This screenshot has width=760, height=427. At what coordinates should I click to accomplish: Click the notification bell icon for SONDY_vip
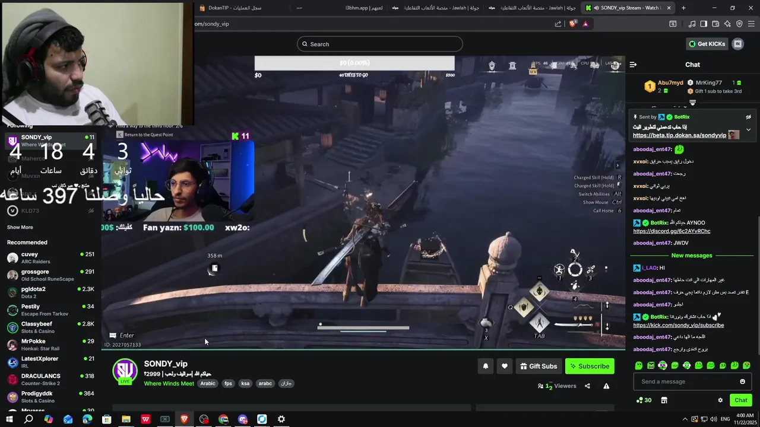click(485, 366)
